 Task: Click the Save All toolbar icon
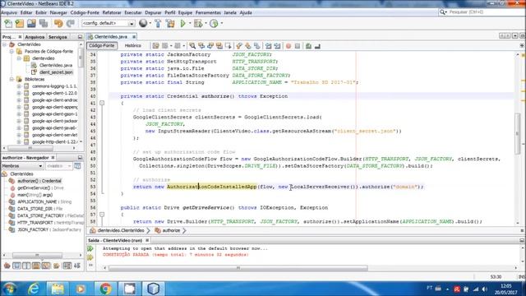[x=44, y=24]
